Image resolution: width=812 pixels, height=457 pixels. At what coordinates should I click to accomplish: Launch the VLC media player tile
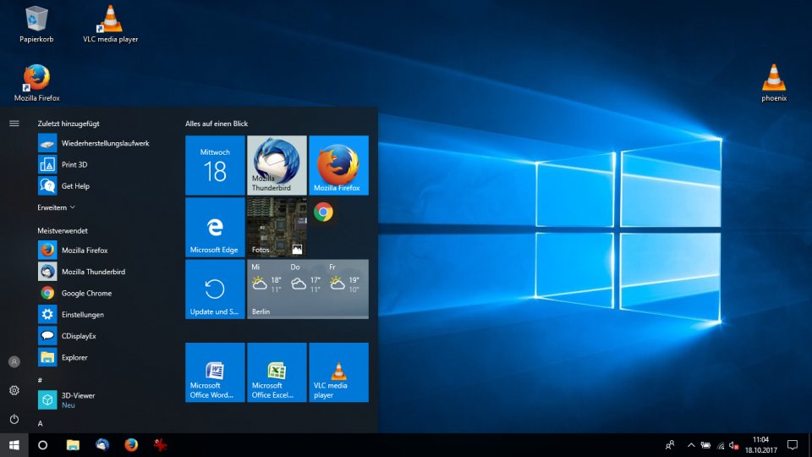(338, 372)
